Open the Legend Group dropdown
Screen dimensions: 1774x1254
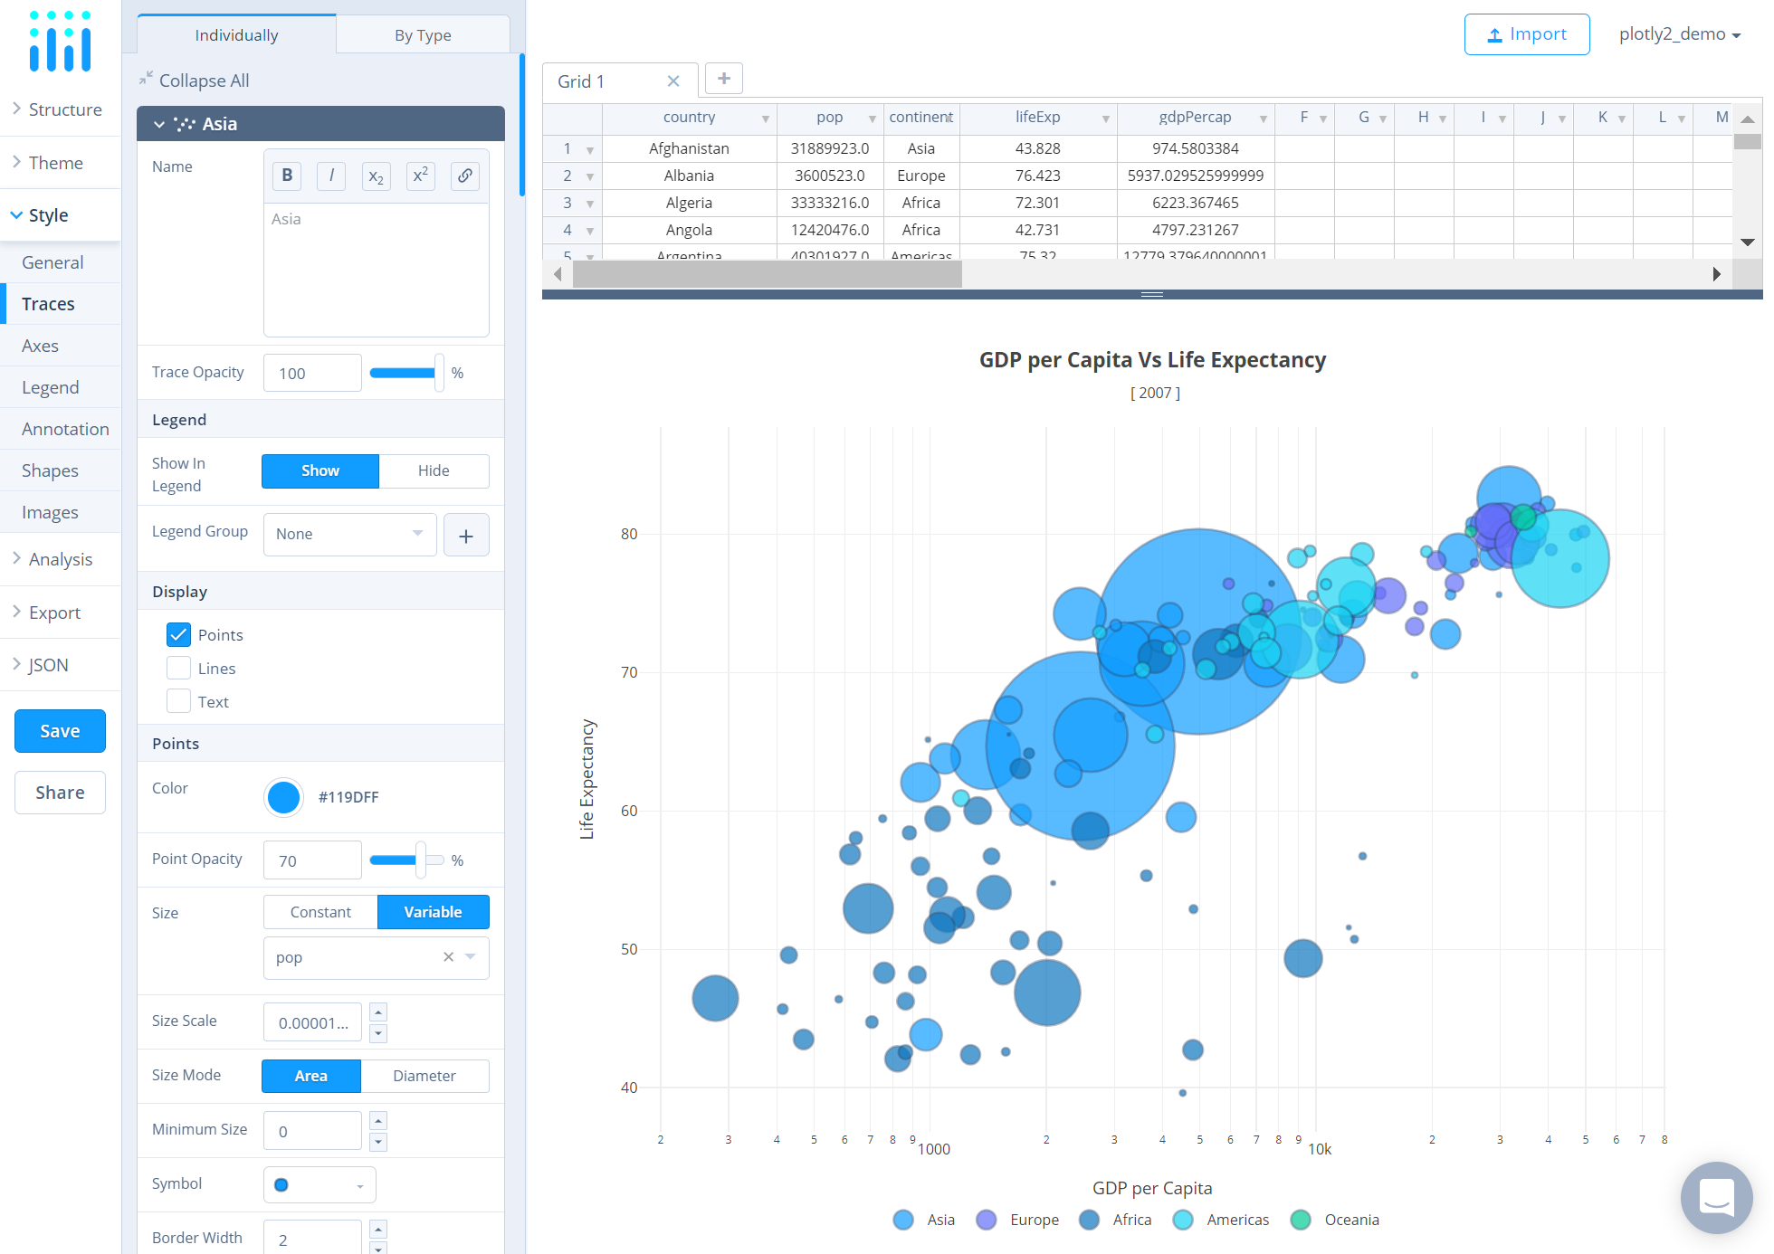point(349,535)
